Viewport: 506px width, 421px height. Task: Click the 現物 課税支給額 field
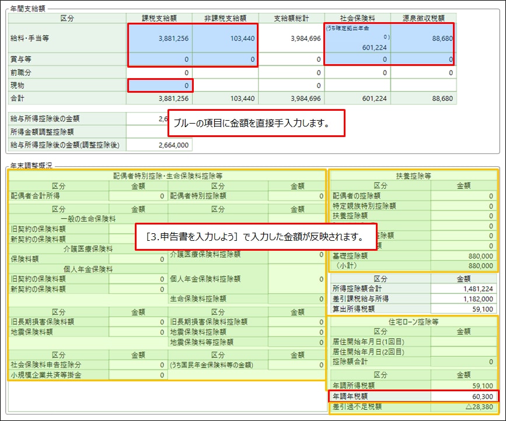tap(159, 86)
